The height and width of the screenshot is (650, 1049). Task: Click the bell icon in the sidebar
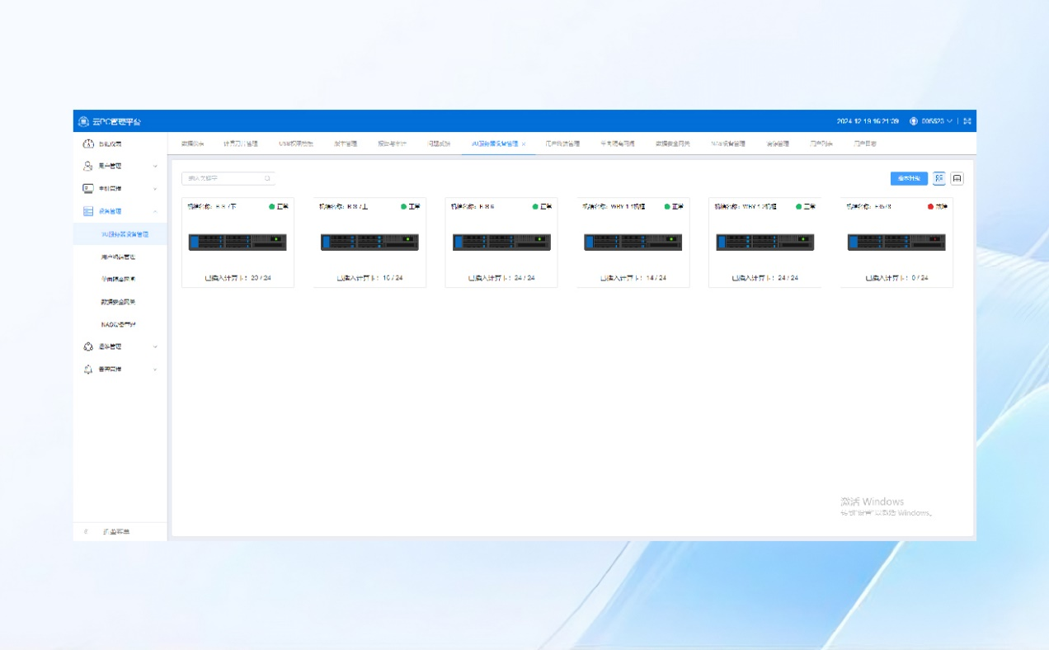88,370
